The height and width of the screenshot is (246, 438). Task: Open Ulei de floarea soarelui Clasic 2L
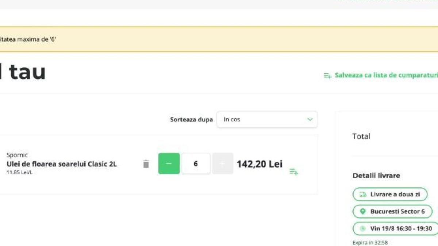pyautogui.click(x=62, y=164)
